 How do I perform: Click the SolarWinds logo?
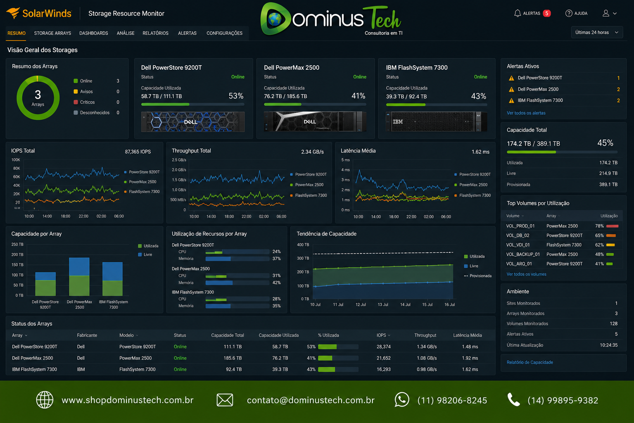tap(39, 13)
